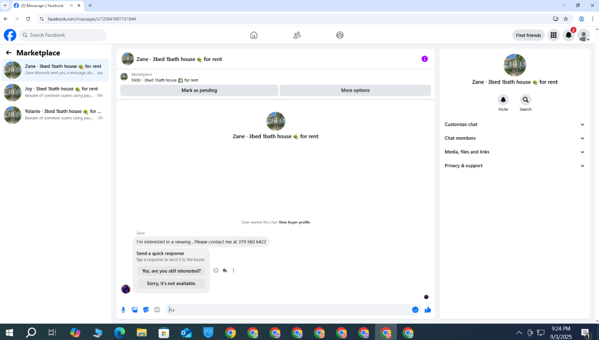Open Microsoft Store from the taskbar

pyautogui.click(x=164, y=333)
